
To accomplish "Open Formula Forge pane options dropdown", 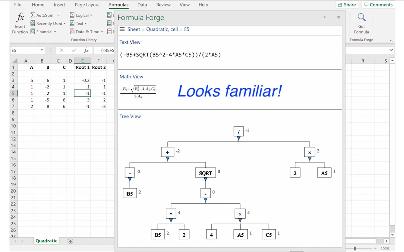I will (x=324, y=17).
